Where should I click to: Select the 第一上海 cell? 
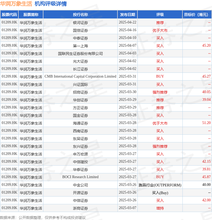(x=80, y=46)
